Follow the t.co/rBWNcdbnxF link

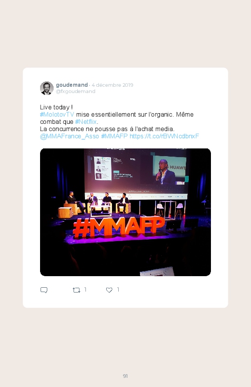[164, 136]
